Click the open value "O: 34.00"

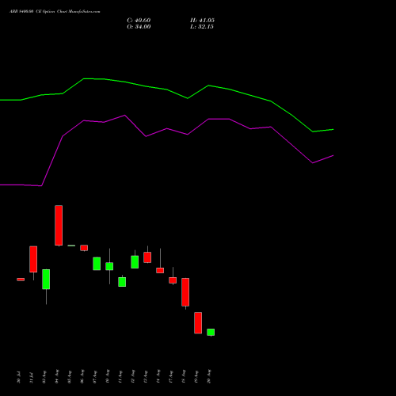pos(139,27)
